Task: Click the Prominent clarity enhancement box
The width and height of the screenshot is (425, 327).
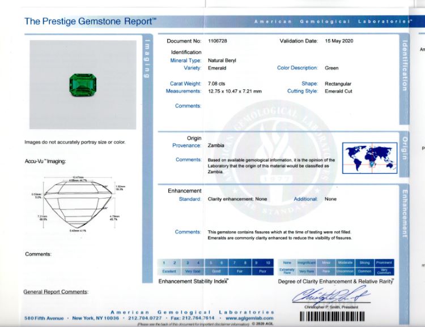Action: click(x=384, y=263)
